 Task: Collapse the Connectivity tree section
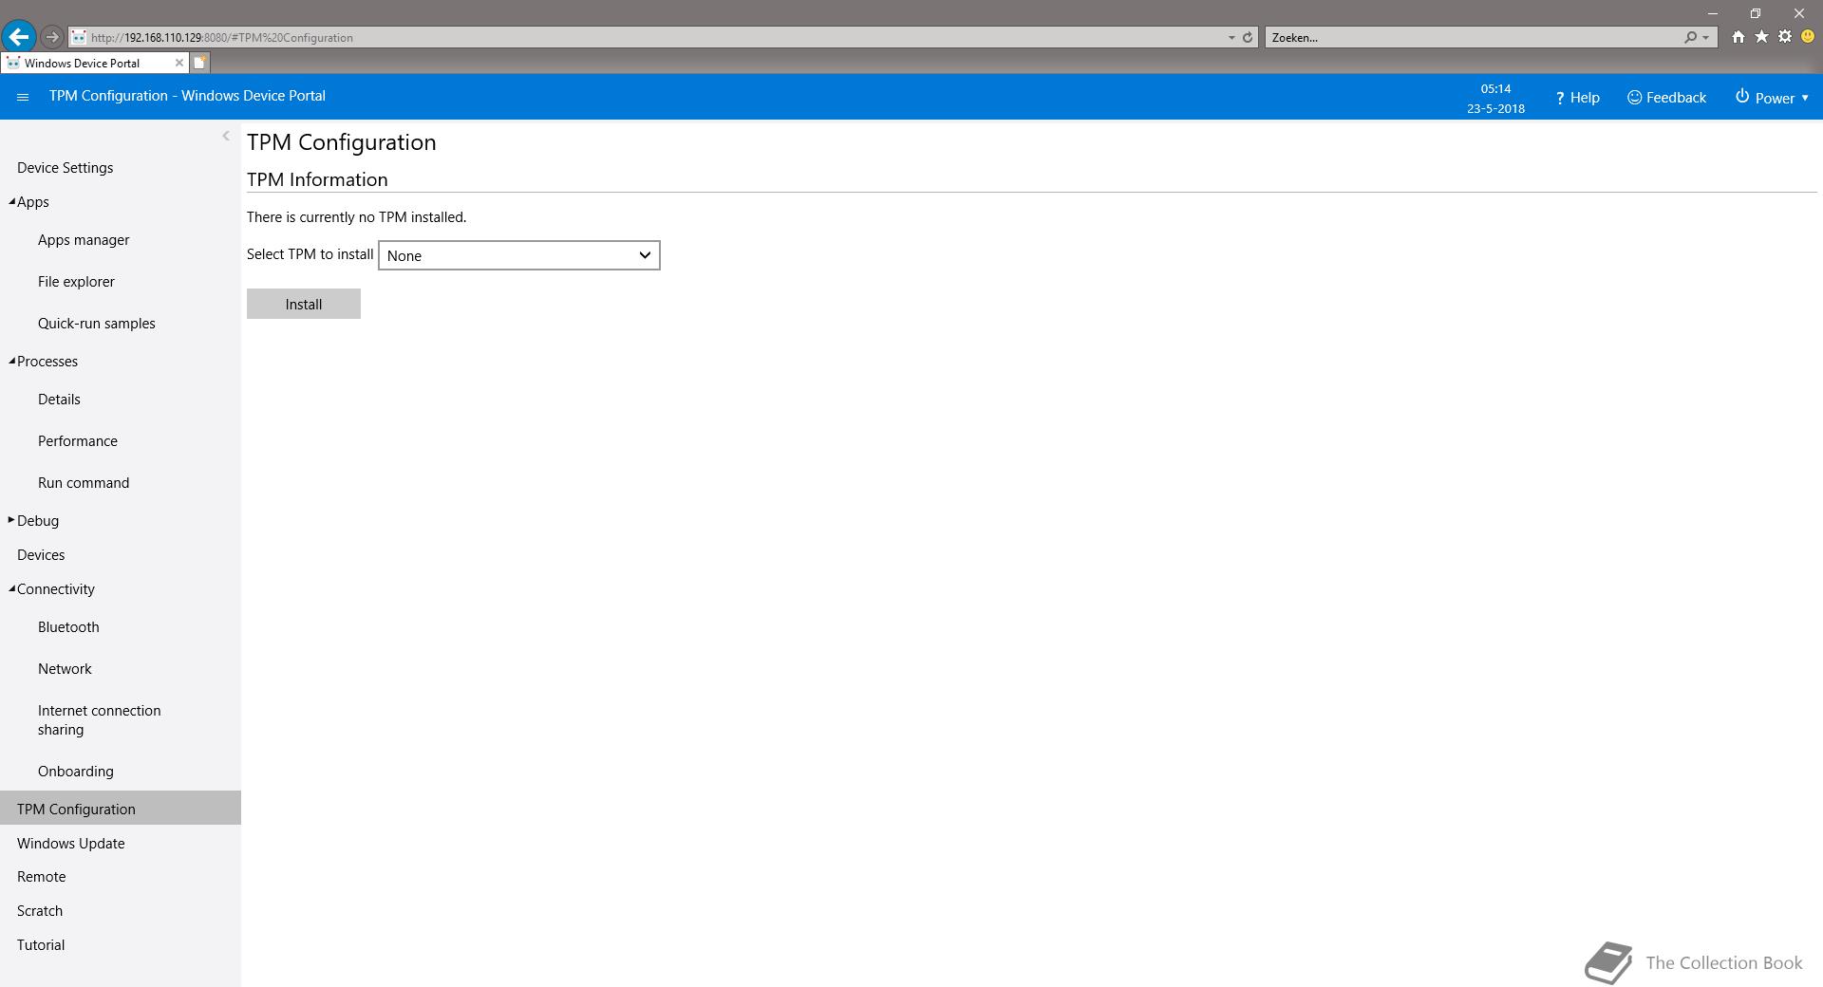tap(12, 588)
